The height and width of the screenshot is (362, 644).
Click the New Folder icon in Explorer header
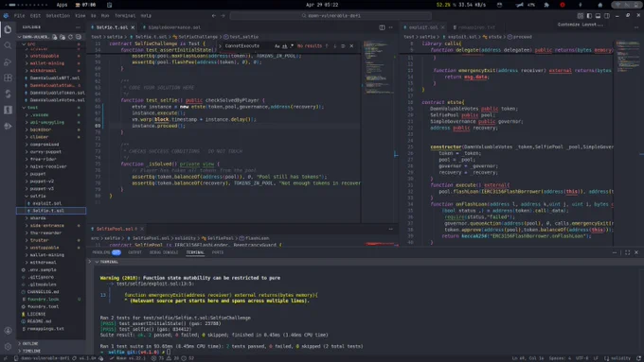click(63, 37)
